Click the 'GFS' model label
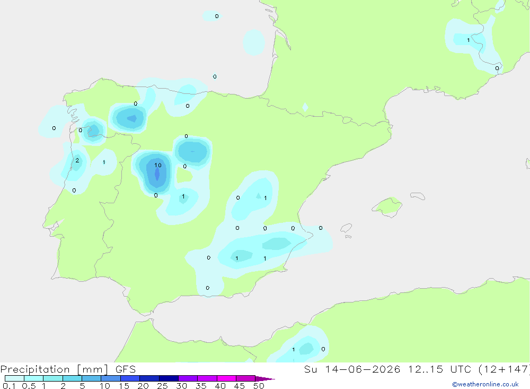Screen dimensions: 530x389 click(x=126, y=369)
